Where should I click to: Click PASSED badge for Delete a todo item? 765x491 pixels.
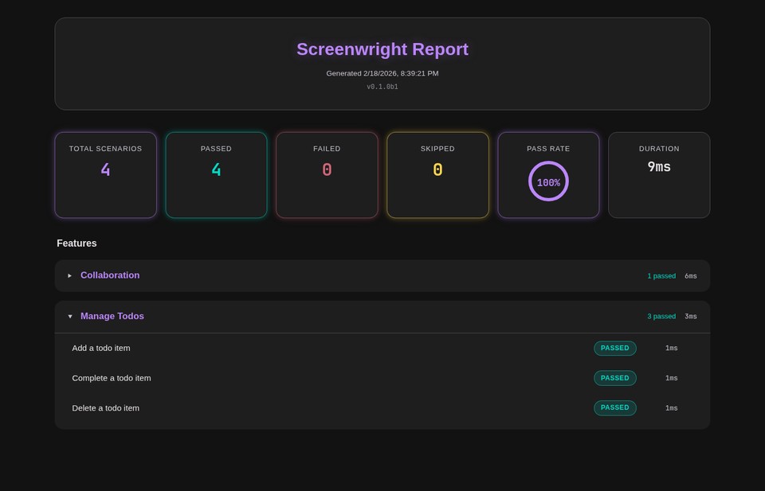tap(614, 407)
